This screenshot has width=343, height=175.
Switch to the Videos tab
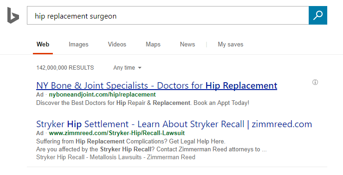[117, 45]
